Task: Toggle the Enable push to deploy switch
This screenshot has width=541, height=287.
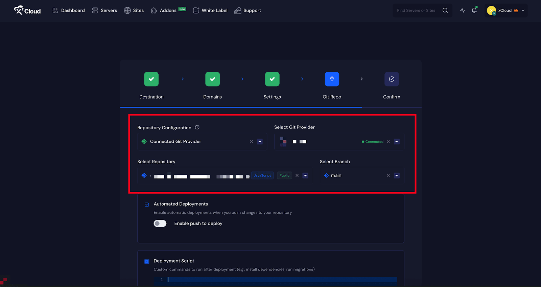Action: (160, 223)
